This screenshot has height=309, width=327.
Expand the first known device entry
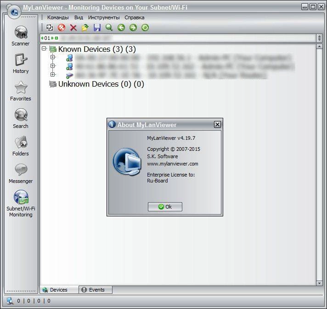[53, 57]
